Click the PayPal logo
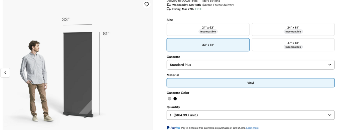 click(x=173, y=128)
